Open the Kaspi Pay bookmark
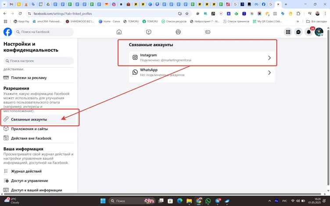The width and height of the screenshot is (330, 206). click(x=22, y=21)
